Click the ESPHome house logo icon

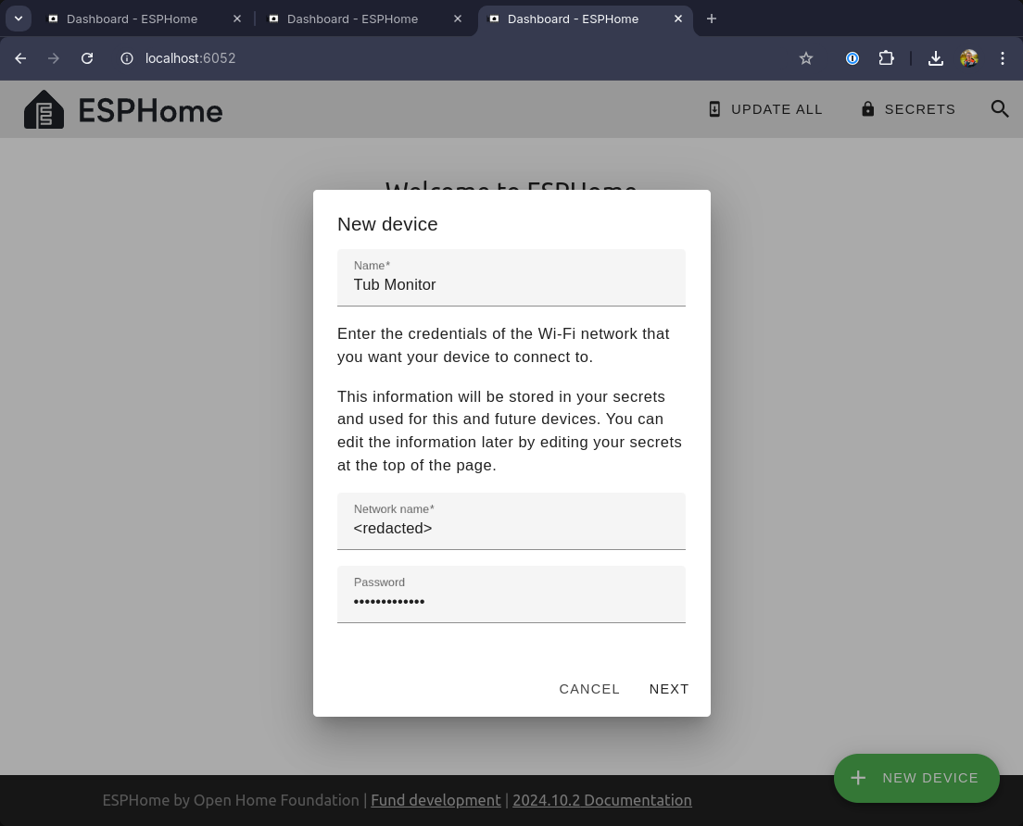click(44, 109)
